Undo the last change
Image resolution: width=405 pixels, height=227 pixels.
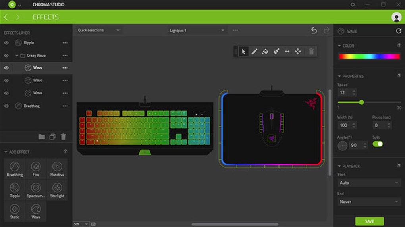click(x=314, y=31)
